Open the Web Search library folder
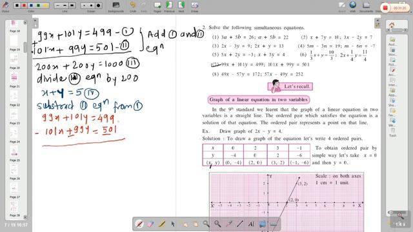The width and height of the screenshot is (413, 232). click(392, 122)
